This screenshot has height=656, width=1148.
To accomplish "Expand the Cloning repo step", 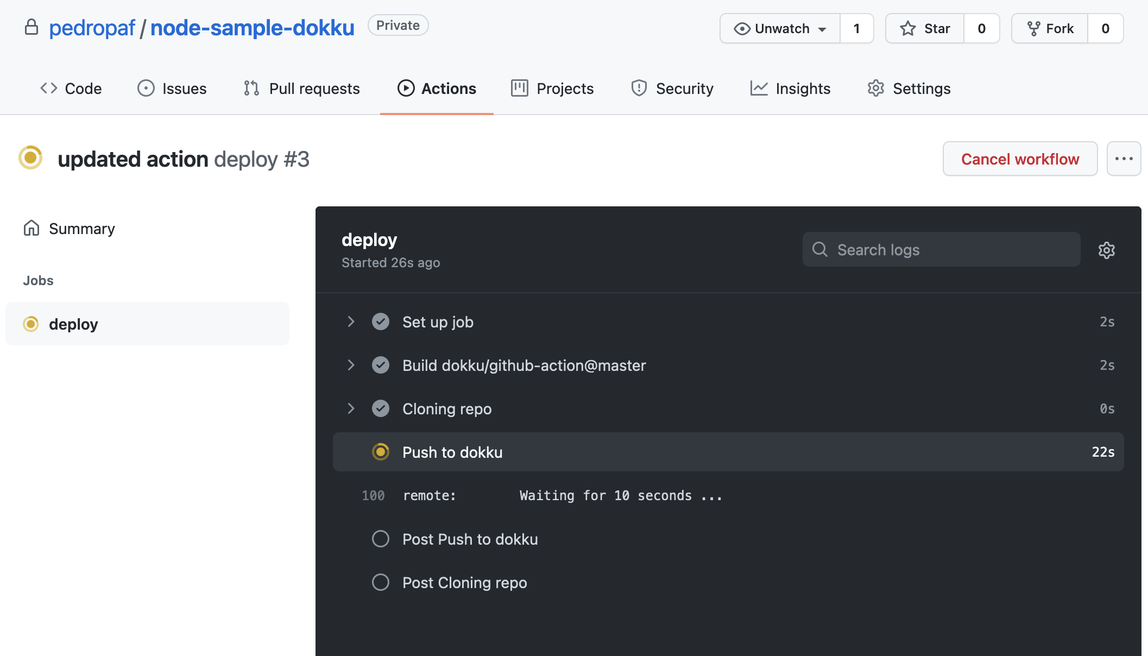I will pos(351,408).
